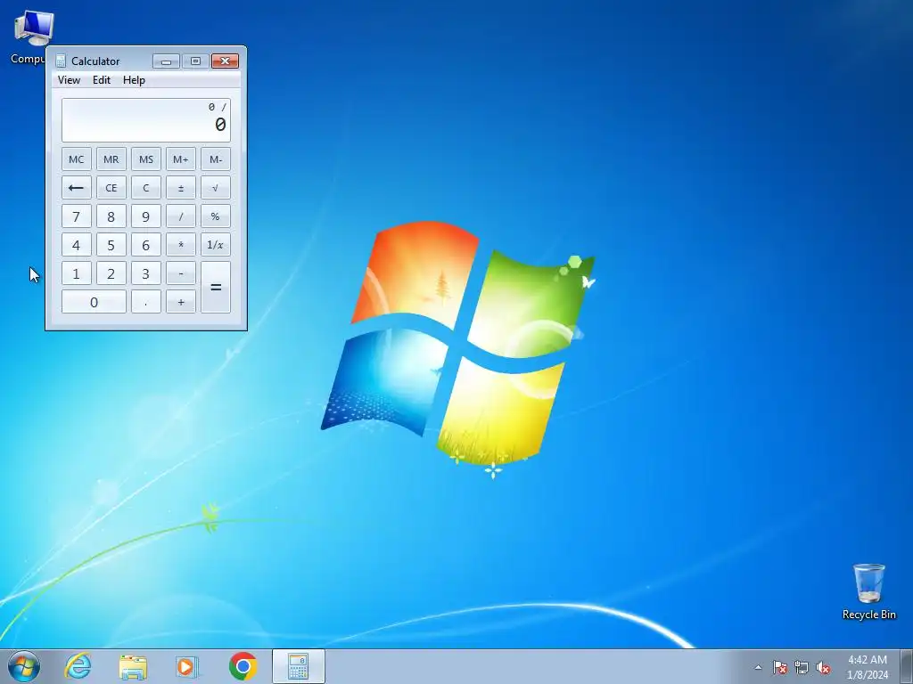Click the MR memory recall button
The image size is (913, 684).
111,159
